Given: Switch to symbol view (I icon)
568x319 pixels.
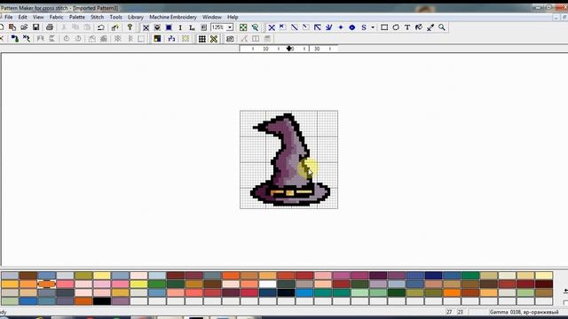Looking at the screenshot, I should [180, 27].
